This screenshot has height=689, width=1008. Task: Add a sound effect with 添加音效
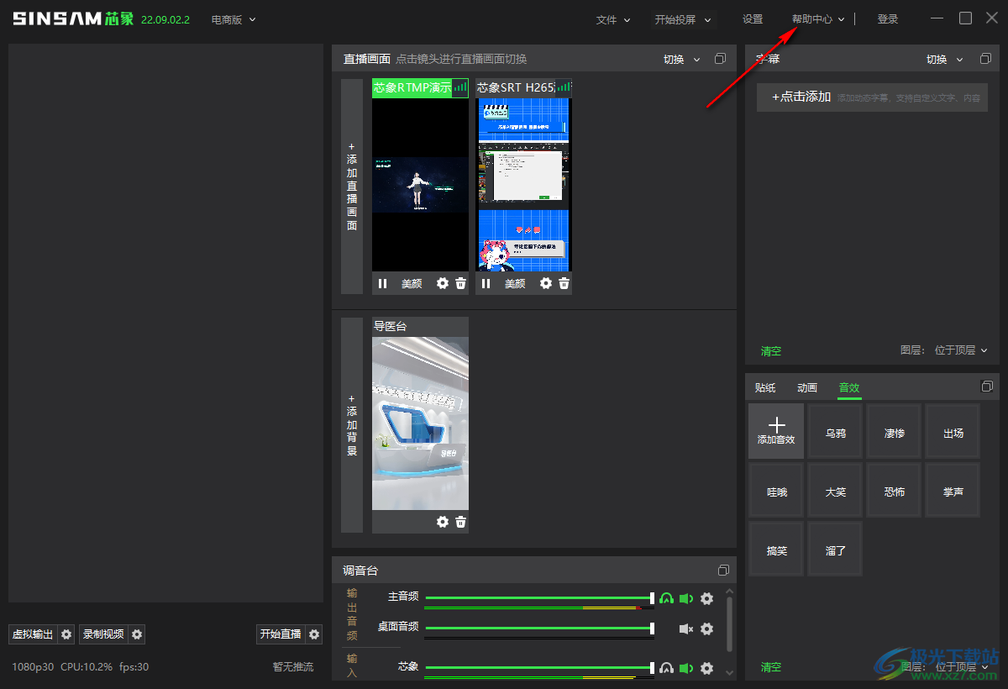pyautogui.click(x=776, y=431)
